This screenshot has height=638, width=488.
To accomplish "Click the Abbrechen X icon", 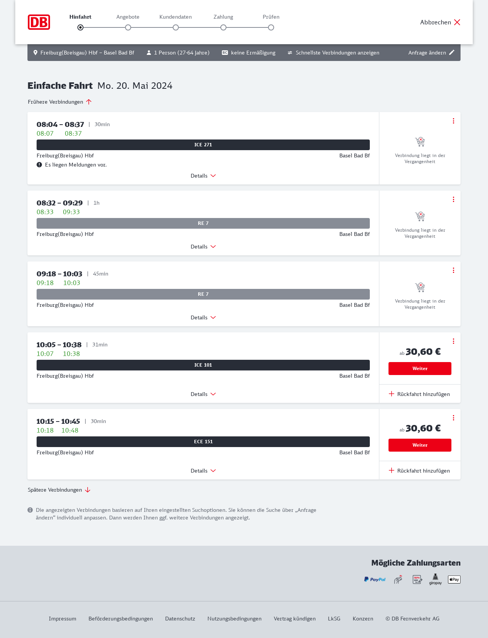I will click(x=457, y=22).
